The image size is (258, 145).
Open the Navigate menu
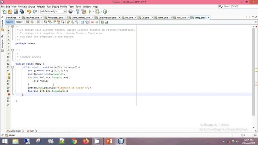tap(22, 6)
